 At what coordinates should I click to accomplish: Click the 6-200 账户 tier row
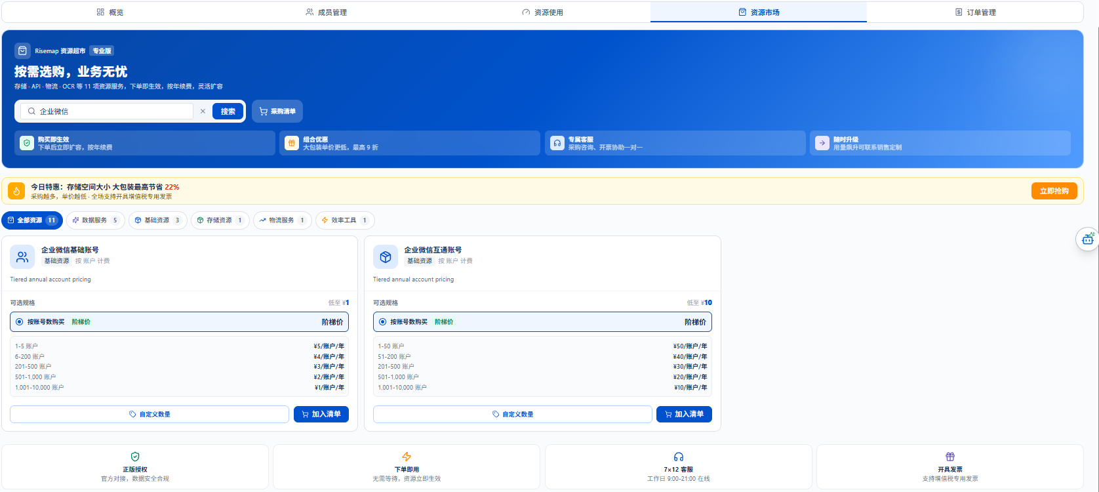(180, 357)
